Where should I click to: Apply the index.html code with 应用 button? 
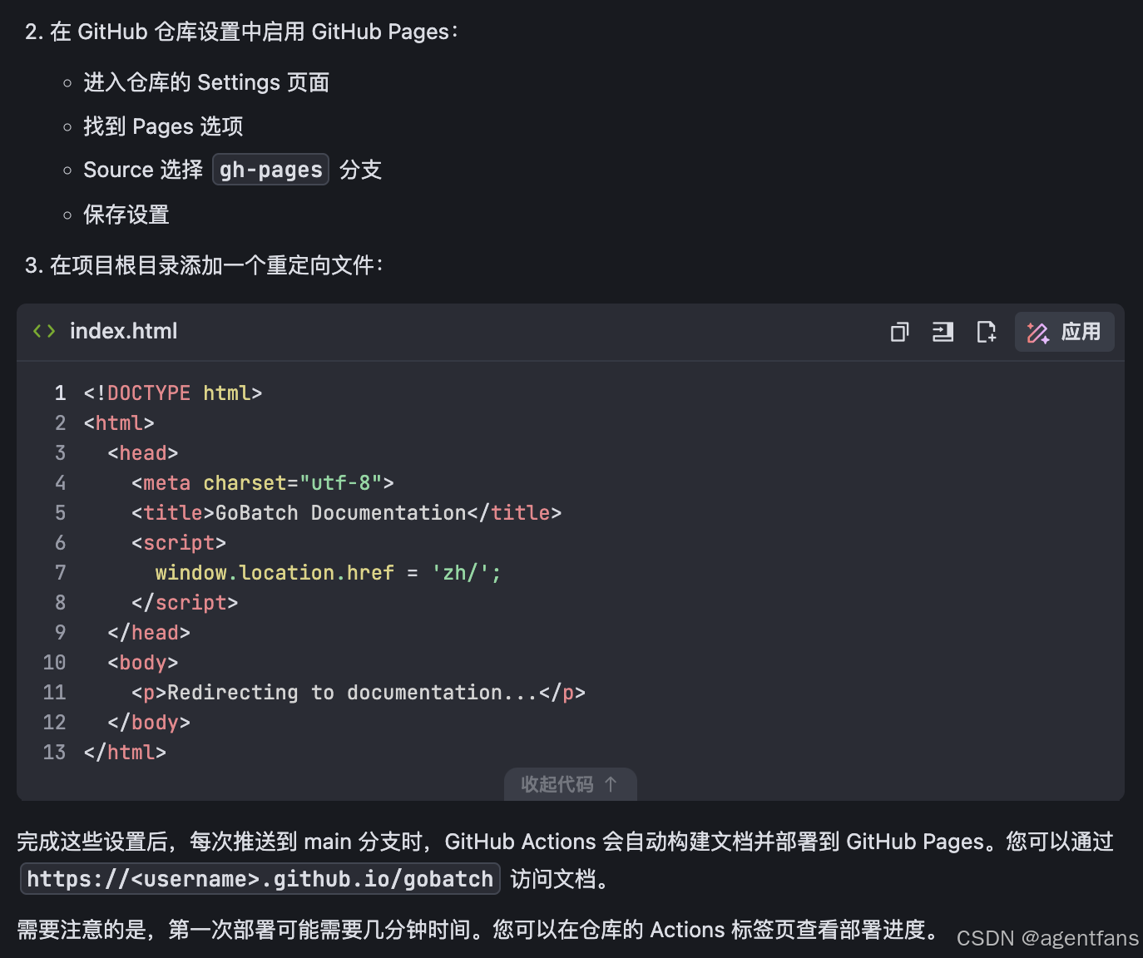(1064, 332)
